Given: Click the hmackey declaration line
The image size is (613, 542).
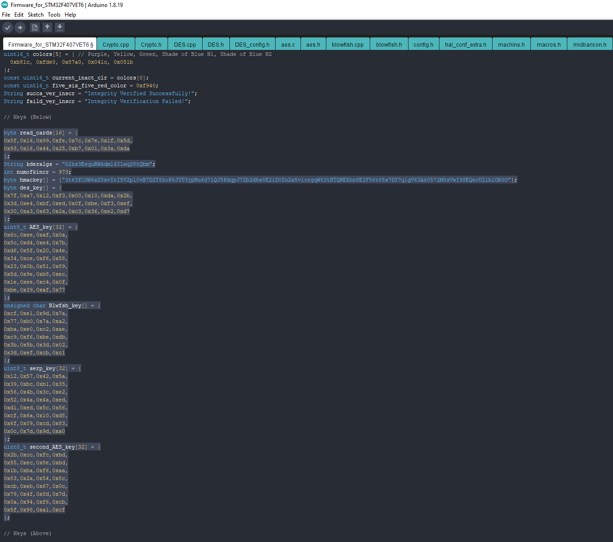Looking at the screenshot, I should pos(260,180).
